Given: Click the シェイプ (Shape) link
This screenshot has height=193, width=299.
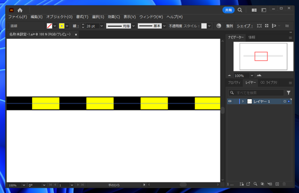Looking at the screenshot, I should 245,26.
